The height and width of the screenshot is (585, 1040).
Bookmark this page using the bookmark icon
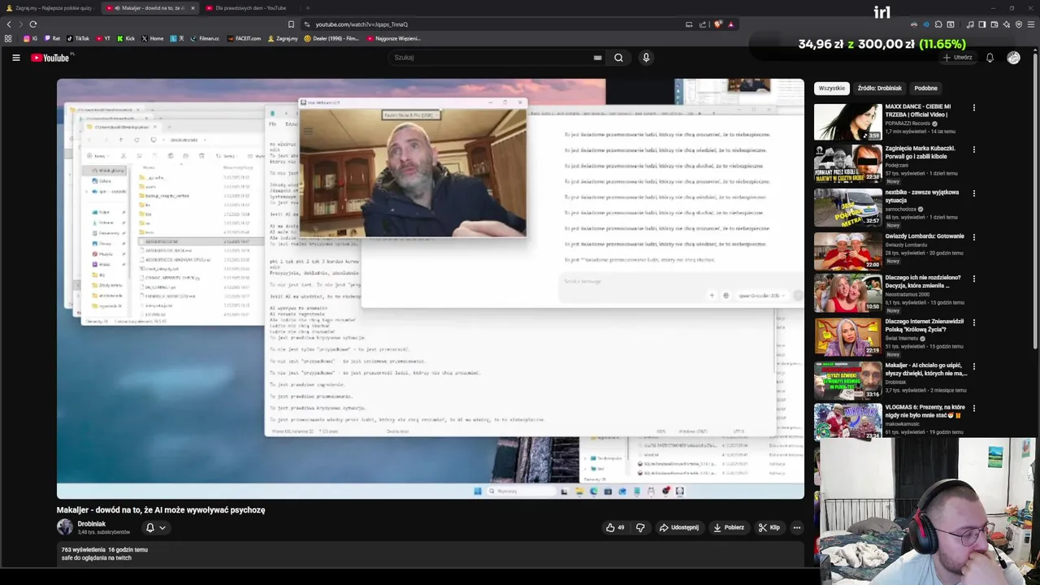pos(291,24)
